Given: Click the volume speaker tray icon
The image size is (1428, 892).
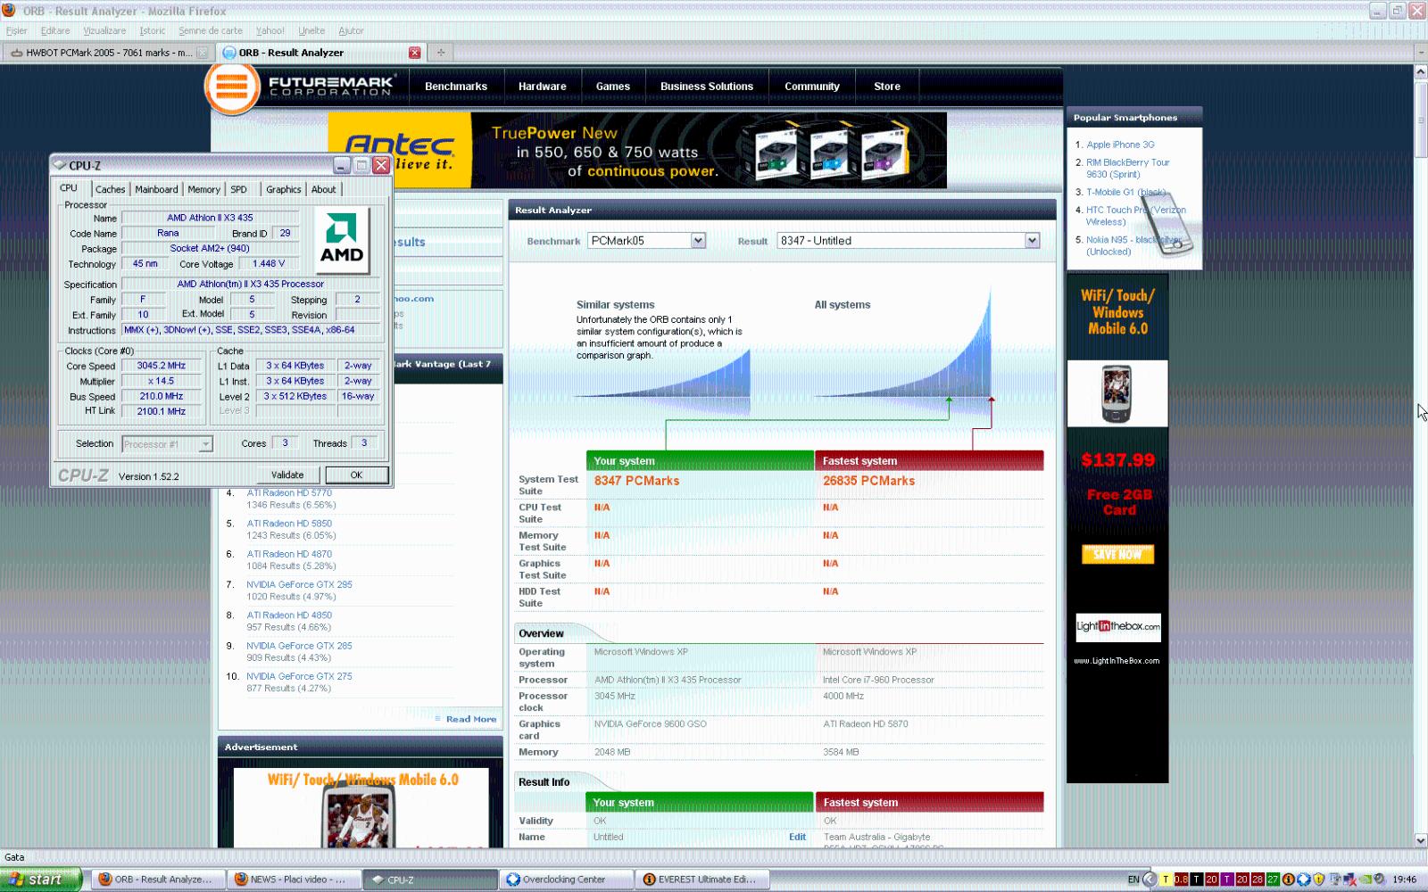Looking at the screenshot, I should pyautogui.click(x=1380, y=880).
